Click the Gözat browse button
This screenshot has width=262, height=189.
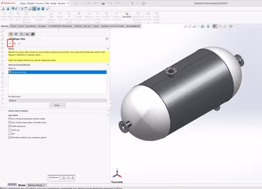(x=58, y=105)
